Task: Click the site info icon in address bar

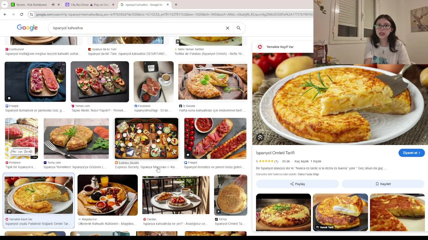Action: pyautogui.click(x=31, y=14)
